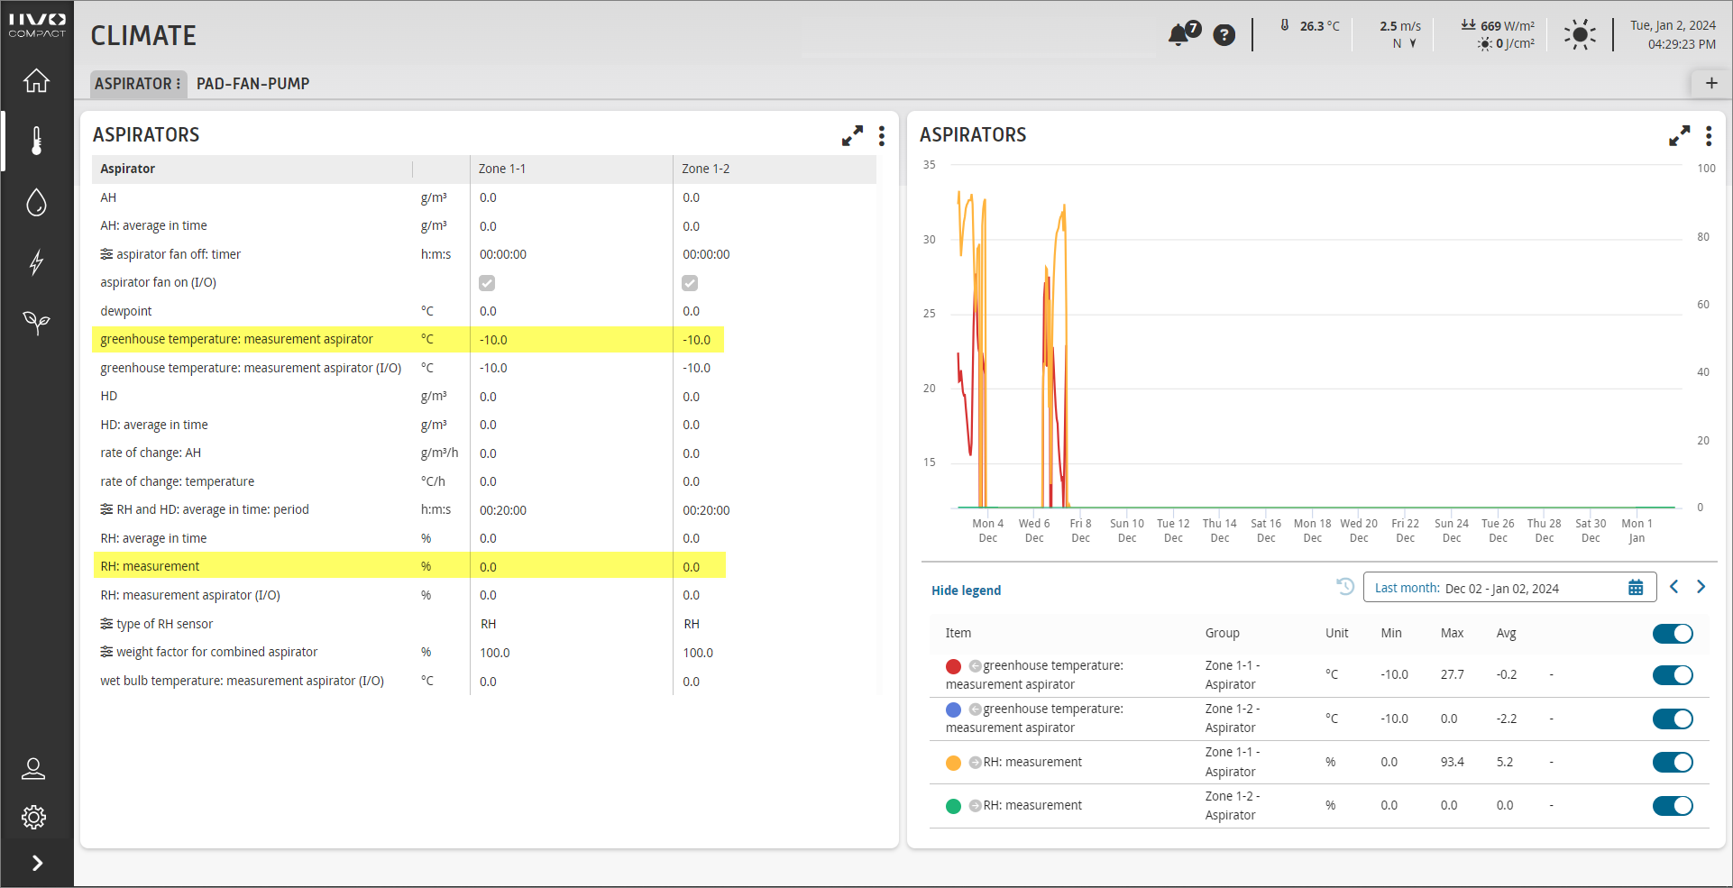Screen dimensions: 1733x888
Task: Open the user profile icon
Action: tap(34, 768)
